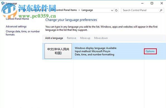Click the search magnifier icon
The width and height of the screenshot is (166, 108).
[x=161, y=10]
